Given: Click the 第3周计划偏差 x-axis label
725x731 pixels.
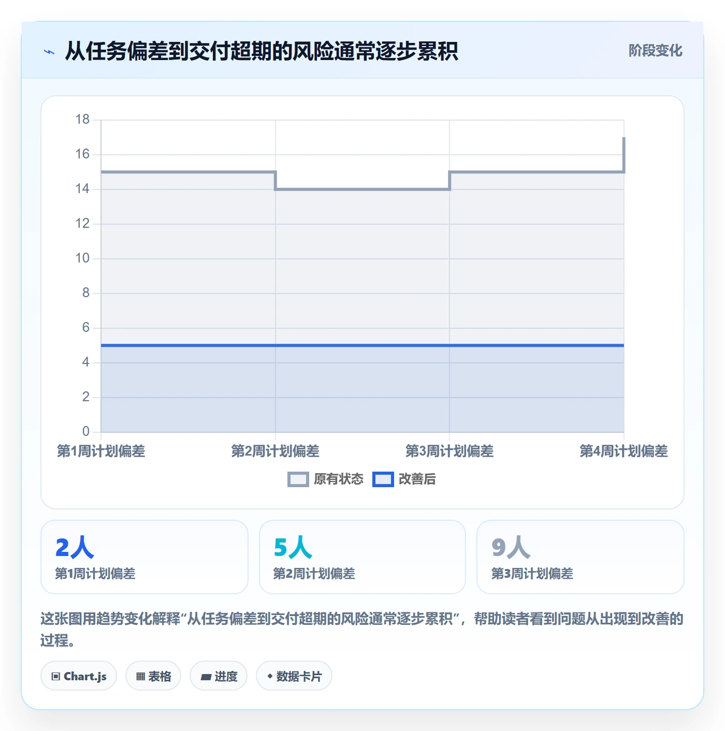Looking at the screenshot, I should click(450, 451).
